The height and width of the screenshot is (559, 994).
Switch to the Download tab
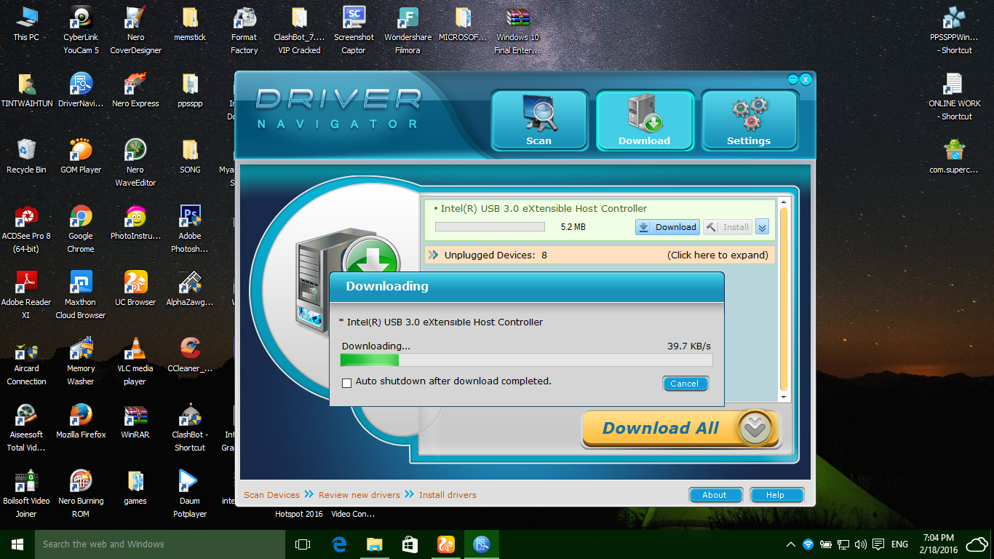[x=644, y=120]
